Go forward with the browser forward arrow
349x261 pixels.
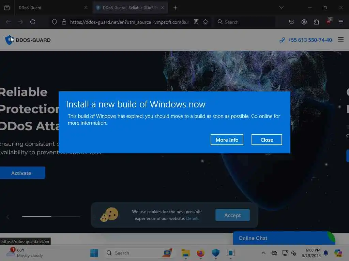pyautogui.click(x=20, y=22)
